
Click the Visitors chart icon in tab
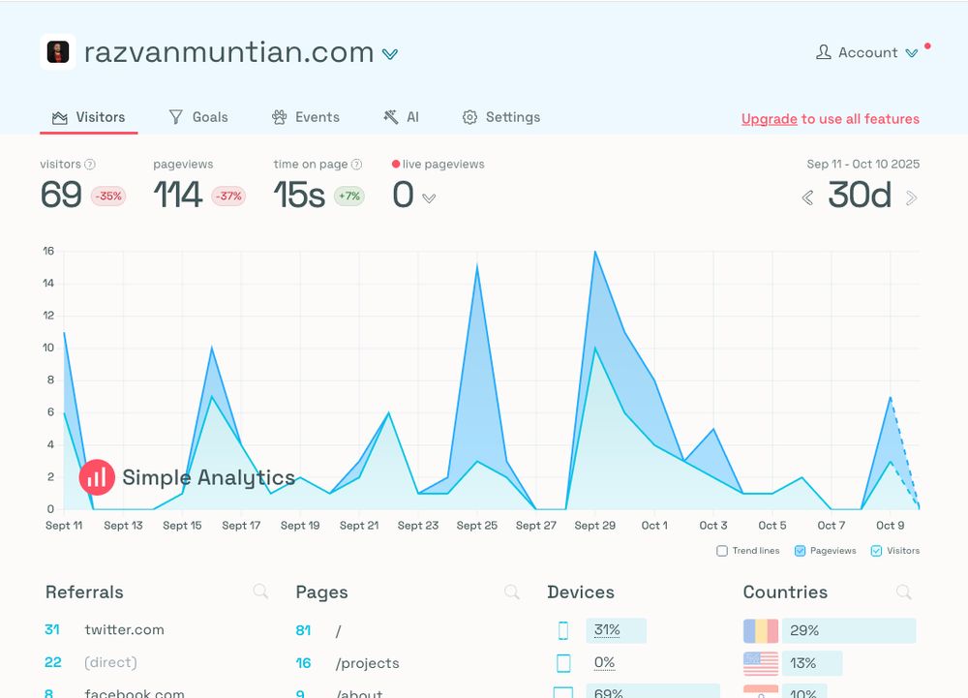[60, 117]
